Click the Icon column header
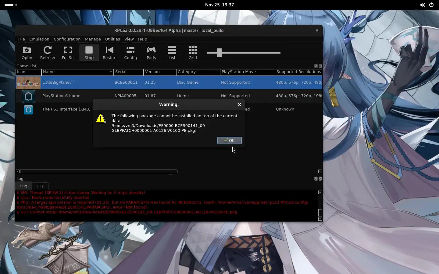The image size is (439, 274). [29, 72]
